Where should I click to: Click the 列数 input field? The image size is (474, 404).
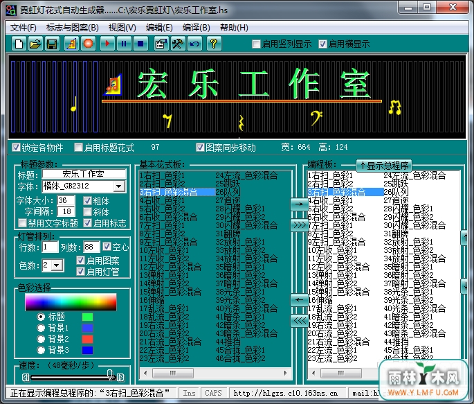(x=91, y=247)
